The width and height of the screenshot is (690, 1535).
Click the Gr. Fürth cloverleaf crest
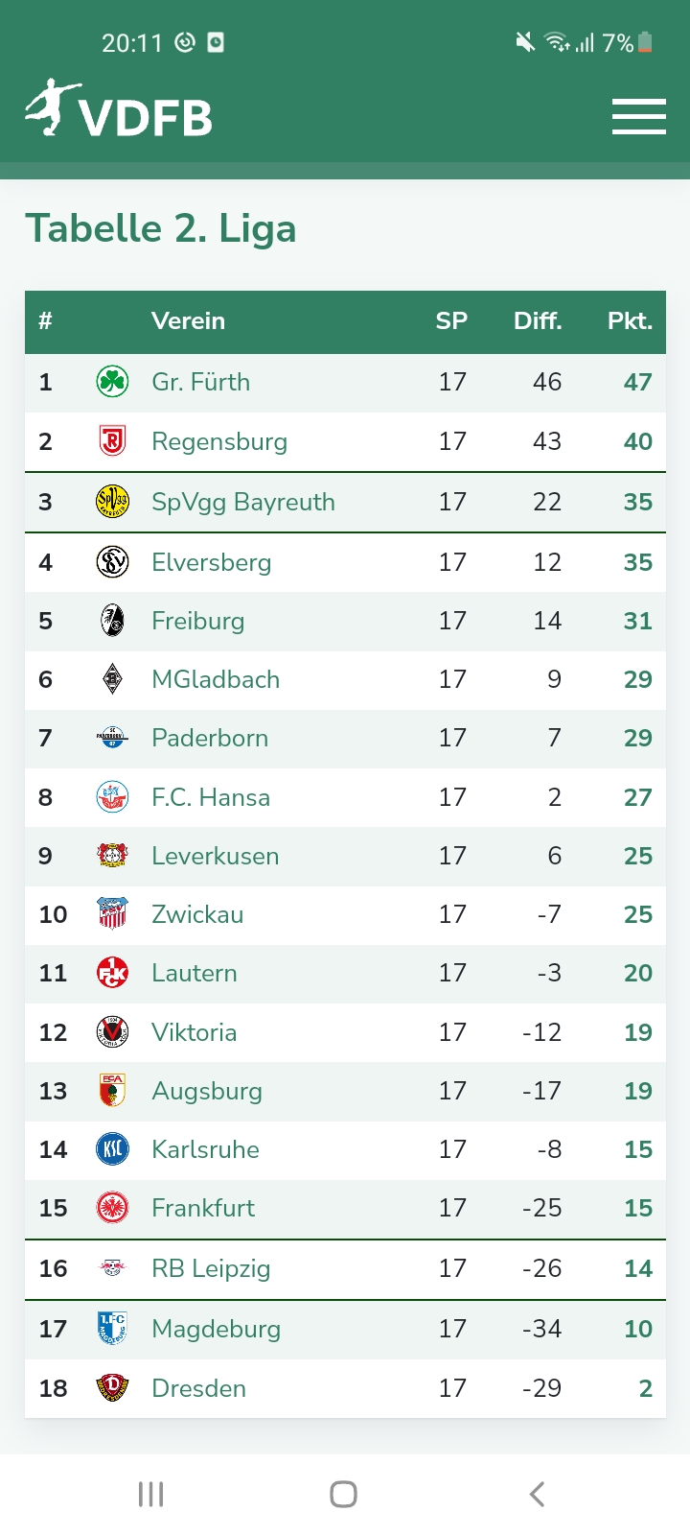(x=113, y=382)
